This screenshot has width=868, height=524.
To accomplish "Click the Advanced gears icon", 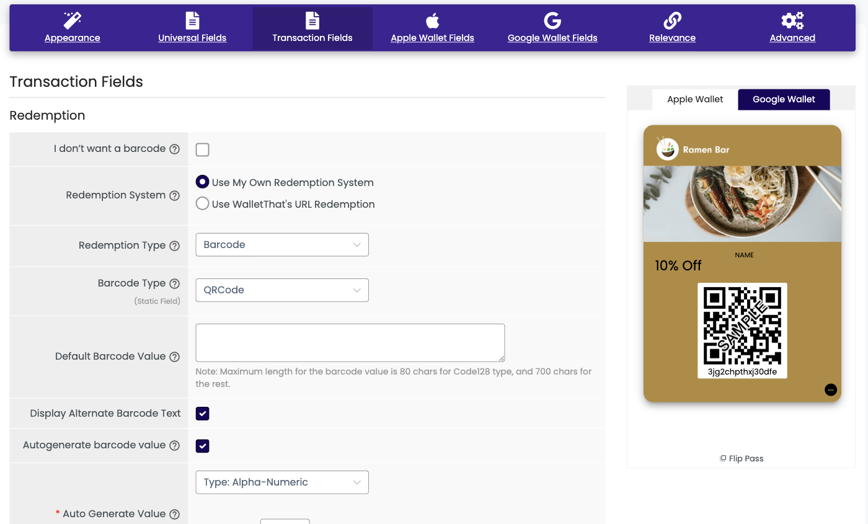I will pyautogui.click(x=792, y=20).
